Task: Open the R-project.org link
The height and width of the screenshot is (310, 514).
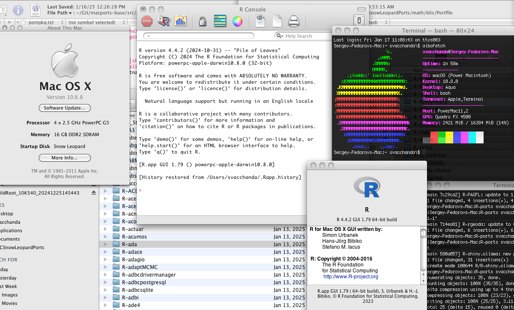Action: coord(351,277)
